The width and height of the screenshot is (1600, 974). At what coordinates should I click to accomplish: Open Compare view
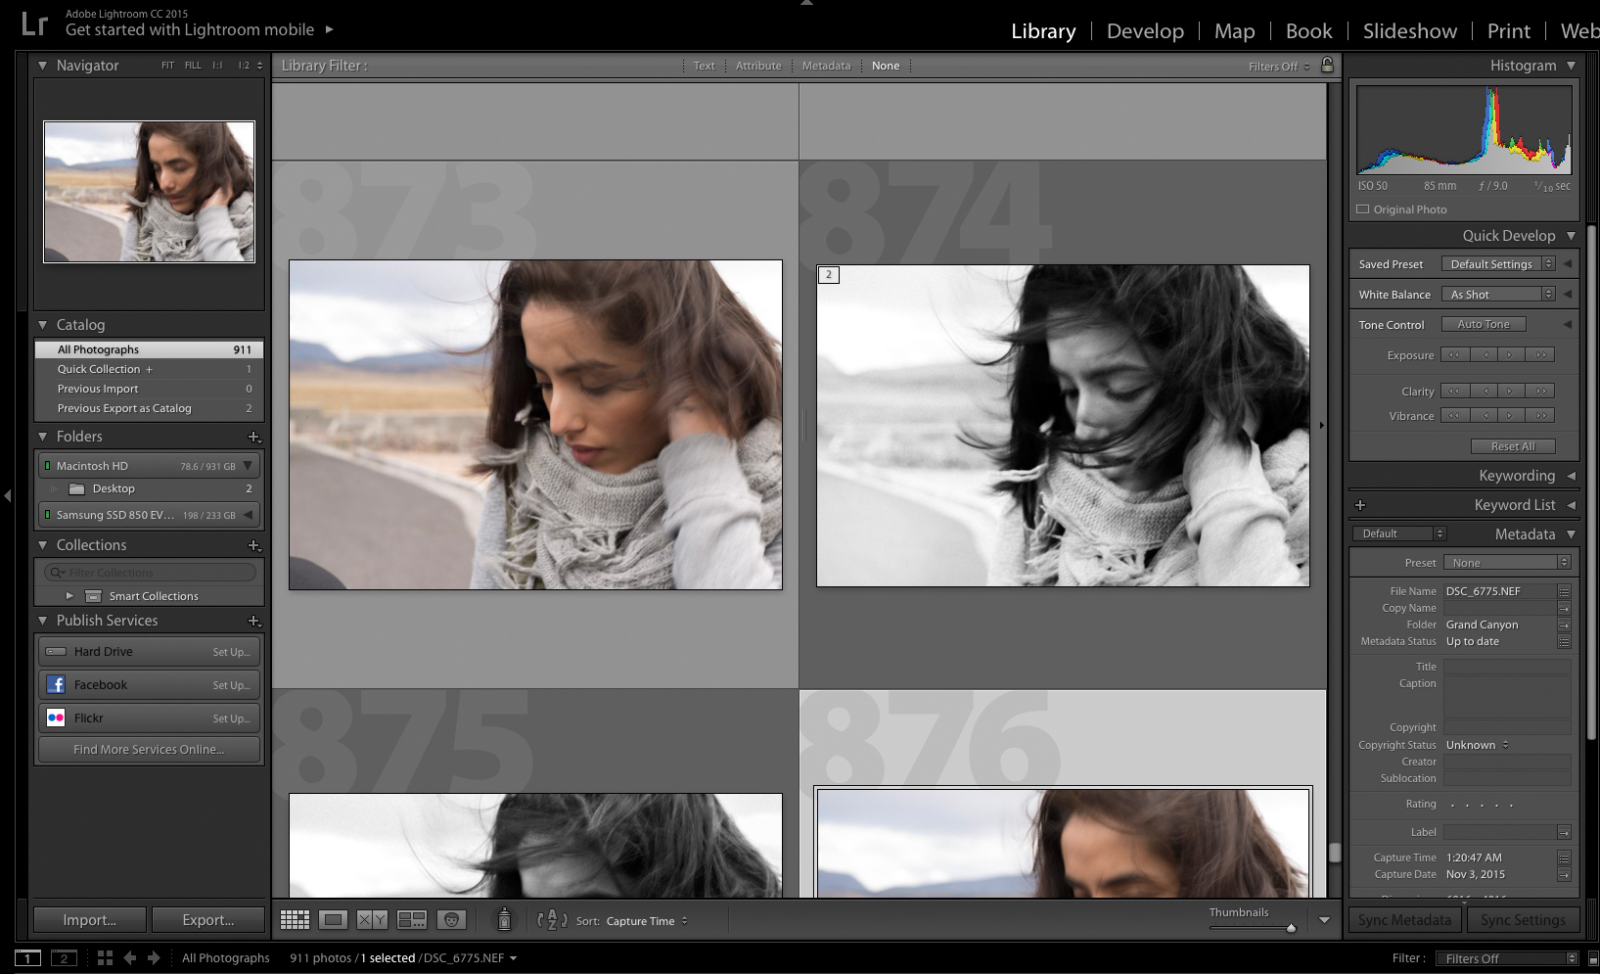[370, 920]
